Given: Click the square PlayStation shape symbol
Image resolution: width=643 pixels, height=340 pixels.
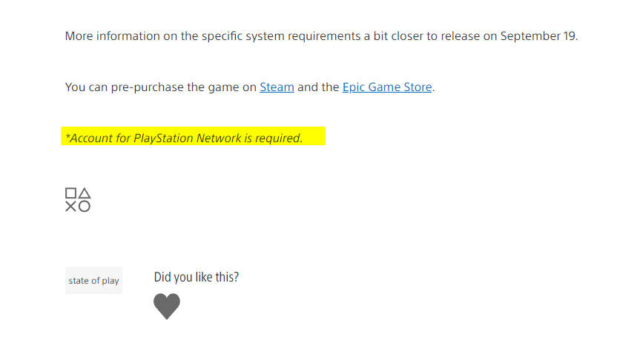Looking at the screenshot, I should pyautogui.click(x=70, y=193).
